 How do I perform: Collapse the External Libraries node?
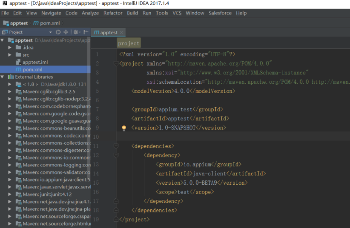[3, 77]
